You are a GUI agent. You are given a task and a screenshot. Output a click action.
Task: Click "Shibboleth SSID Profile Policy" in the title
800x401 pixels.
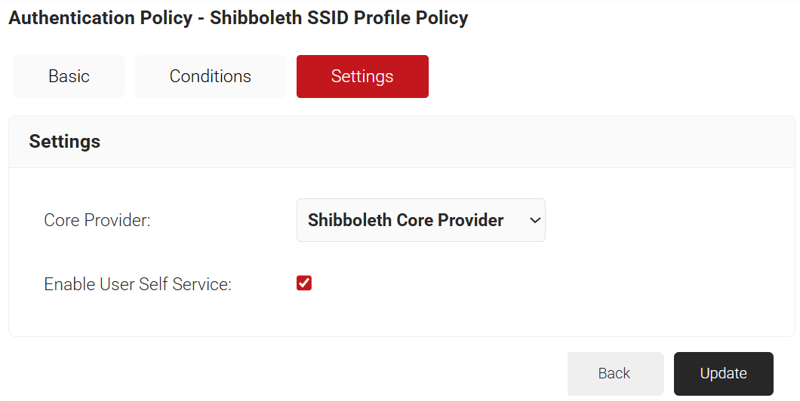[339, 18]
